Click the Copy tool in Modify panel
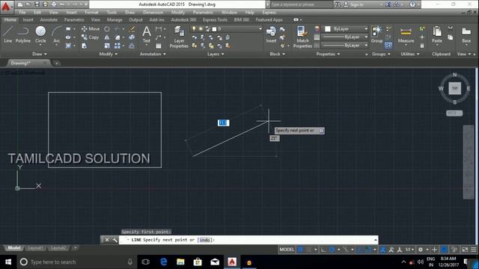 (90, 37)
